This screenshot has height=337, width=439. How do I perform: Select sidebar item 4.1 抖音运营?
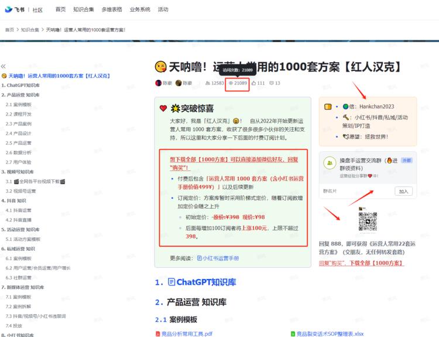pyautogui.click(x=19, y=210)
